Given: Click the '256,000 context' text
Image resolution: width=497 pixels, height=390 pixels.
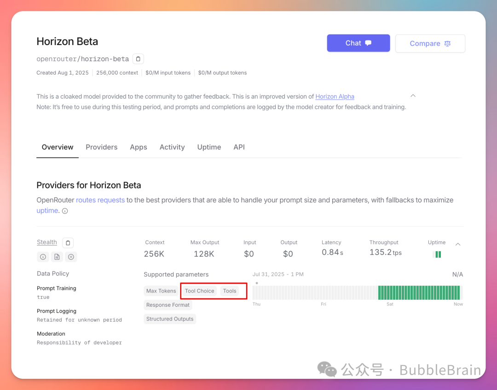Looking at the screenshot, I should (117, 73).
